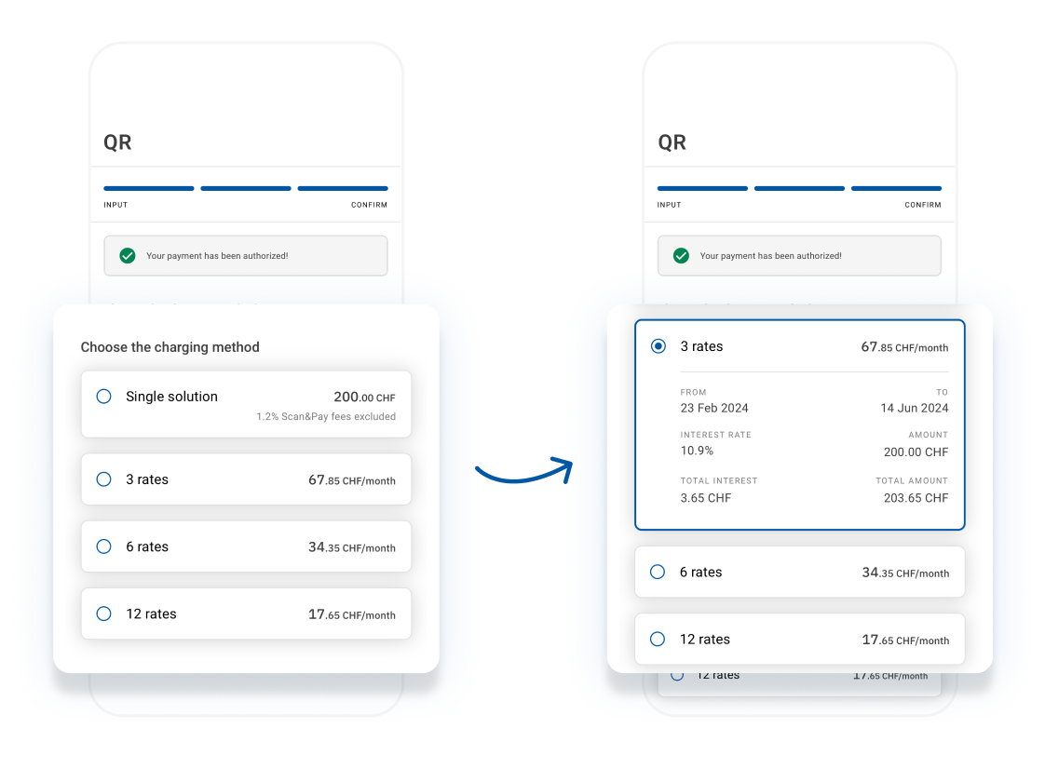The width and height of the screenshot is (1045, 782).
Task: Click green checkmark icon in left phone
Action: pos(128,256)
